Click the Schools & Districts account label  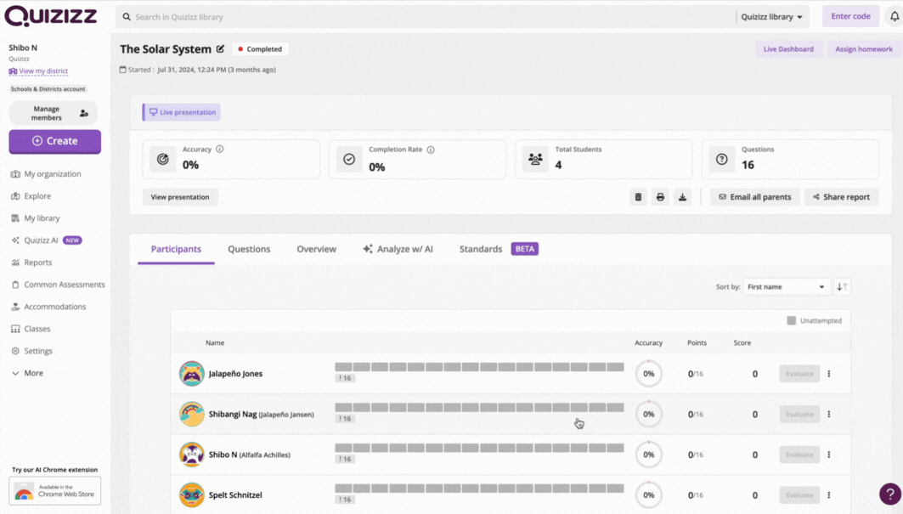coord(48,88)
